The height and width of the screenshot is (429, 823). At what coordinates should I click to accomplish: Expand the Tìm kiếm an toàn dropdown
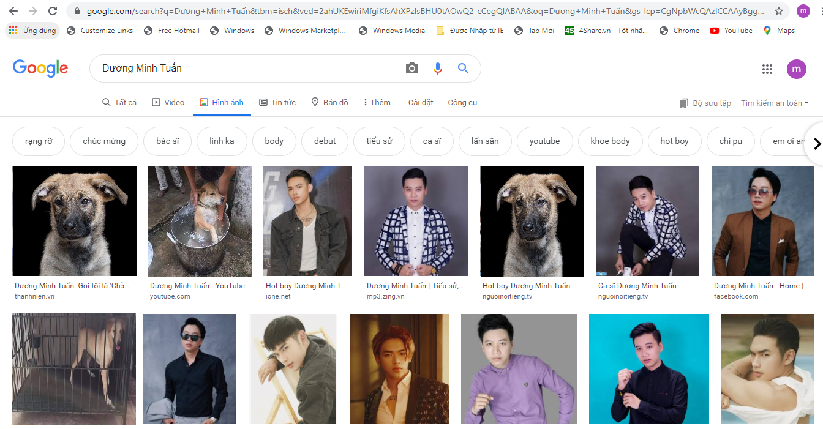coord(775,103)
